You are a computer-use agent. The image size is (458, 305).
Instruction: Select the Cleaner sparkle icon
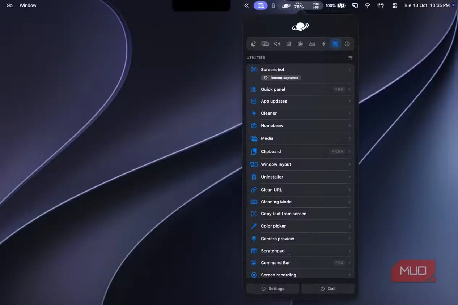click(254, 113)
